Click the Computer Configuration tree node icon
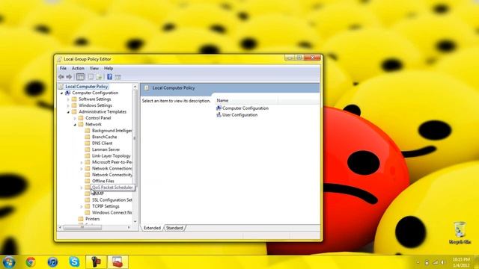The width and height of the screenshot is (479, 269). 68,93
